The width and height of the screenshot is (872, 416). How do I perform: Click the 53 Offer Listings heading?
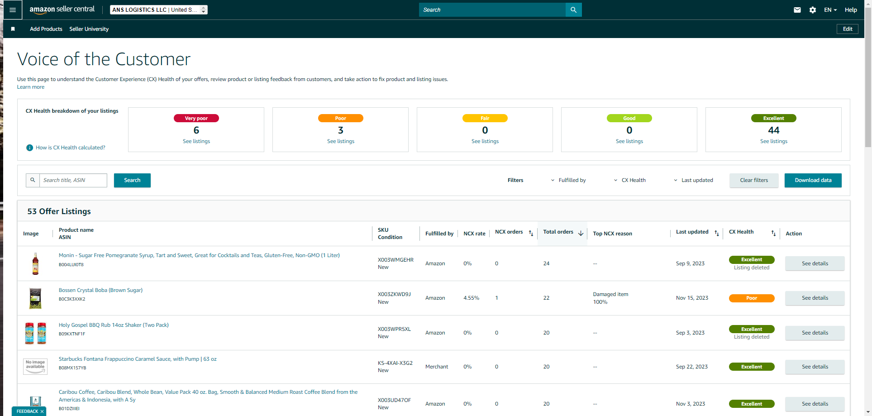pos(59,211)
